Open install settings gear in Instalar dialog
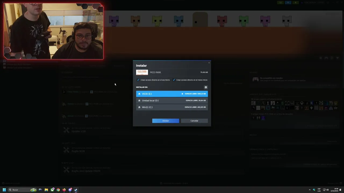Screen dimensions: 344x193 click(x=206, y=87)
